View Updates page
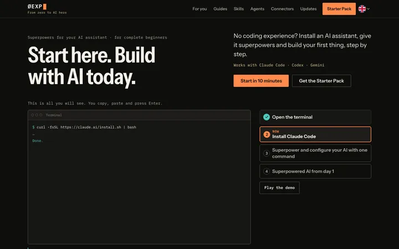 tap(308, 9)
